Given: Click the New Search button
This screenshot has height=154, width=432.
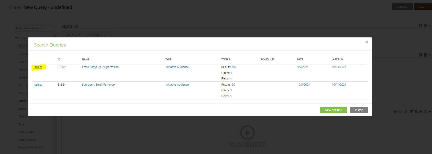Looking at the screenshot, I should [x=333, y=110].
